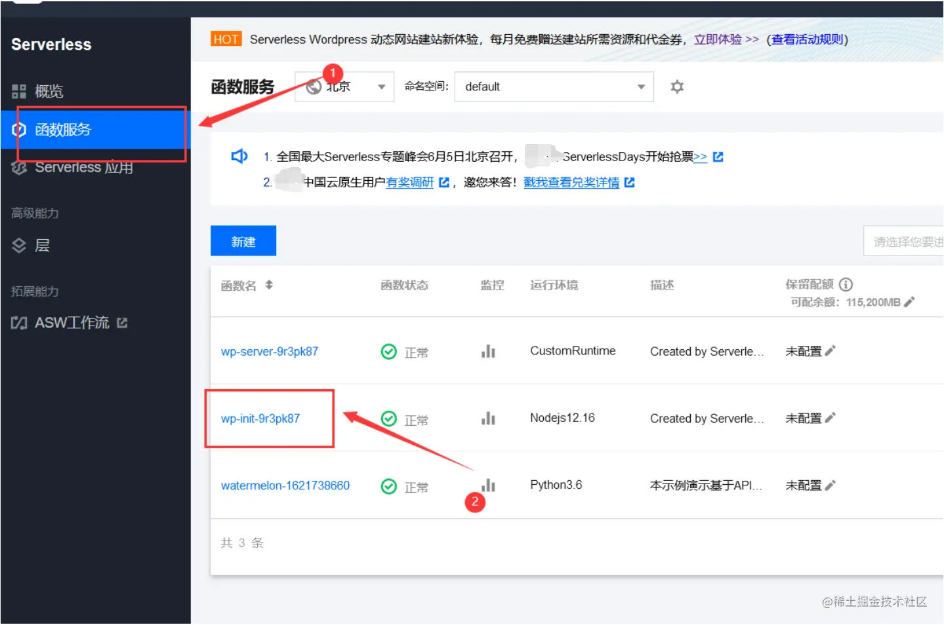This screenshot has width=944, height=625.
Task: Open namespace settings gear icon
Action: pyautogui.click(x=677, y=86)
